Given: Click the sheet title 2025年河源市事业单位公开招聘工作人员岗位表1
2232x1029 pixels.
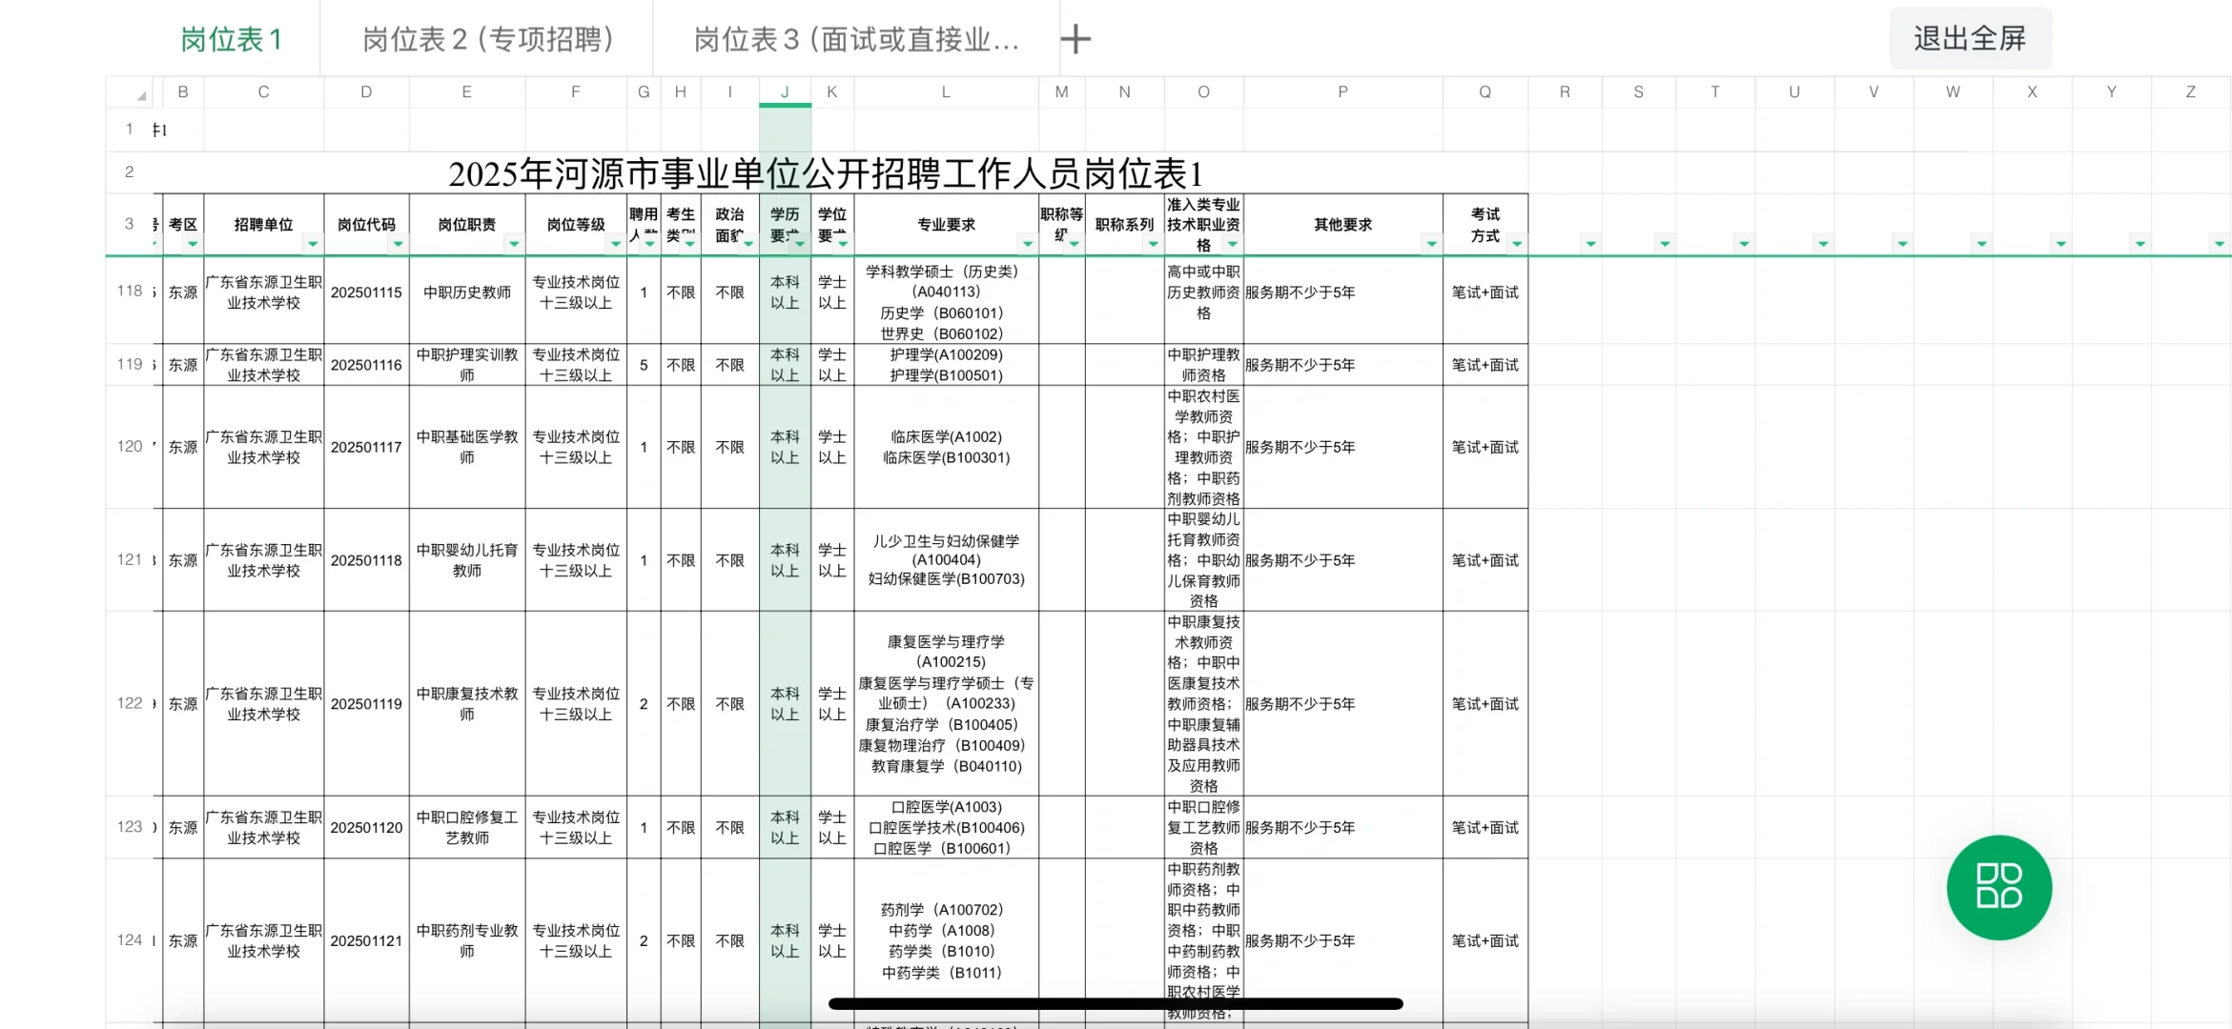Looking at the screenshot, I should tap(826, 173).
